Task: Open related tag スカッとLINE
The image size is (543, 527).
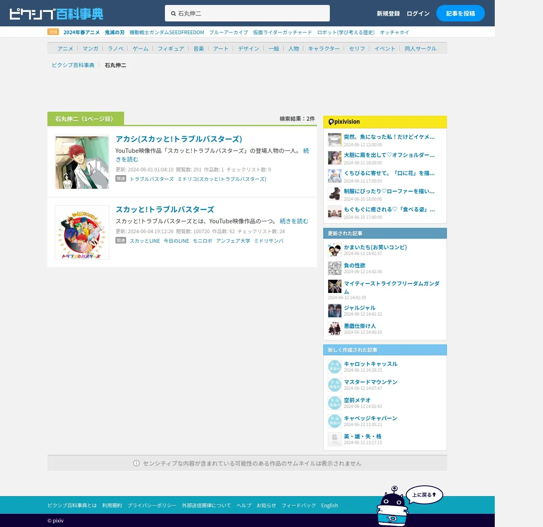Action: point(145,241)
